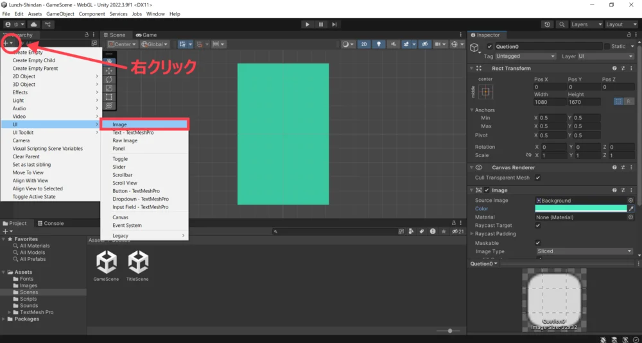Switch to the Game tab
This screenshot has width=642, height=343.
click(x=146, y=35)
